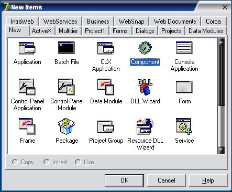Select the Control Panel Module icon
The image size is (232, 192).
[67, 87]
